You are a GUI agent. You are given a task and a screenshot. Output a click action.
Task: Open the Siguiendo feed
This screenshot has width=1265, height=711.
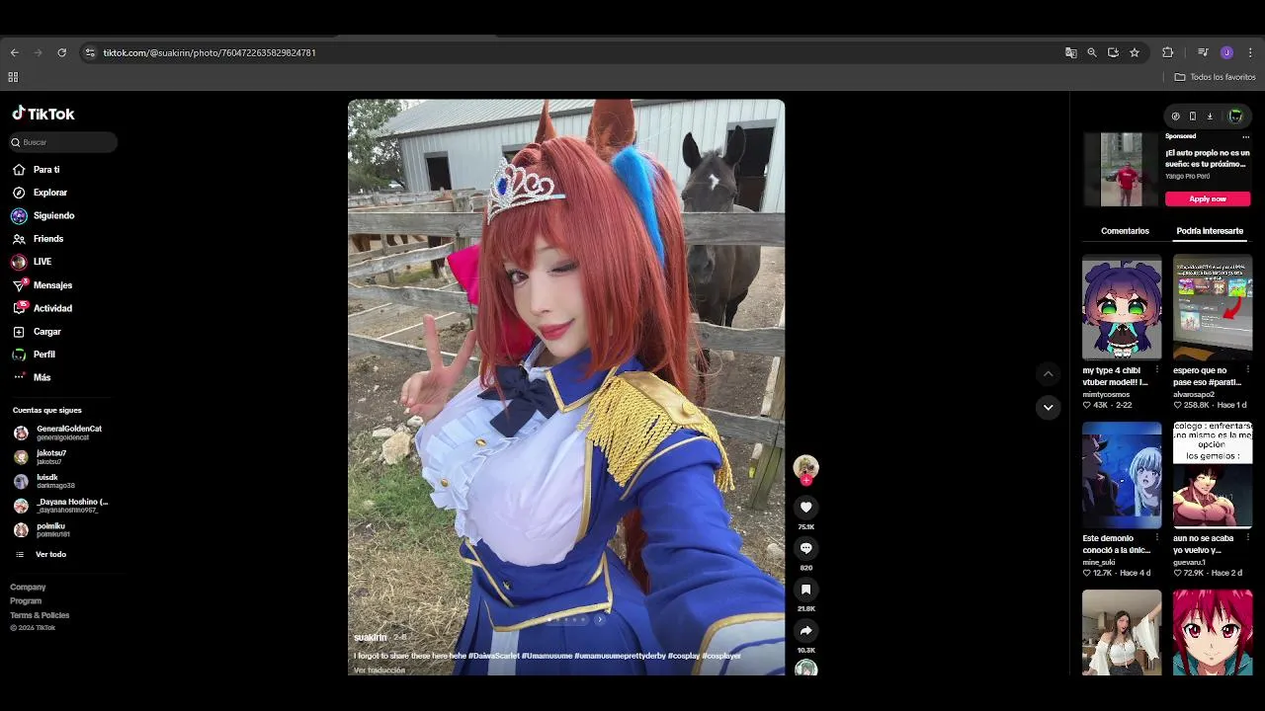pyautogui.click(x=53, y=215)
